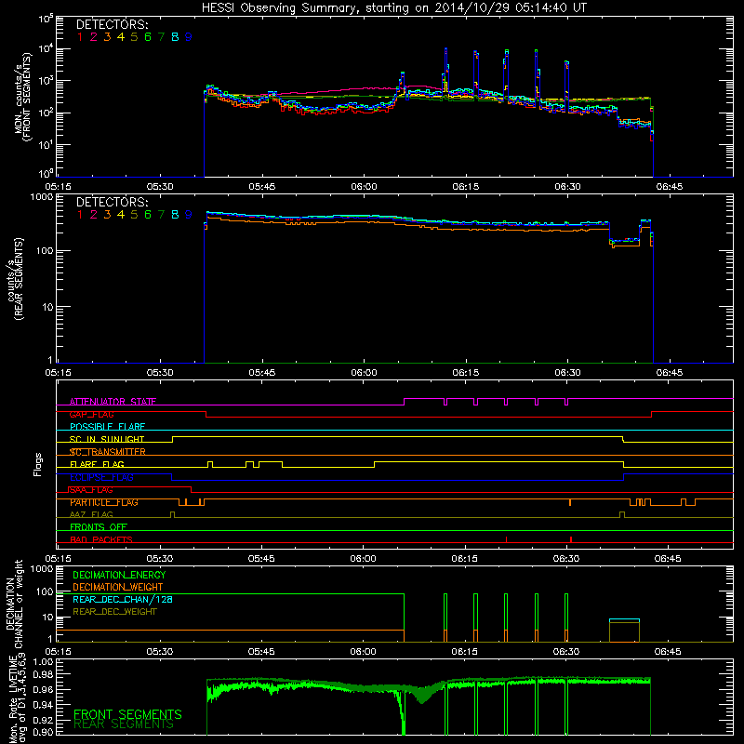Click the 05:30 tick label under front segments plot
This screenshot has height=744, width=744.
click(x=160, y=187)
